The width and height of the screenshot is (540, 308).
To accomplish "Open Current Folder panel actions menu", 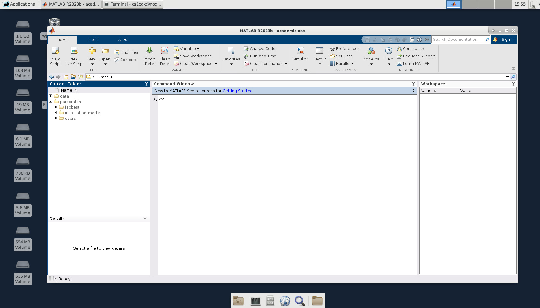I will 146,84.
